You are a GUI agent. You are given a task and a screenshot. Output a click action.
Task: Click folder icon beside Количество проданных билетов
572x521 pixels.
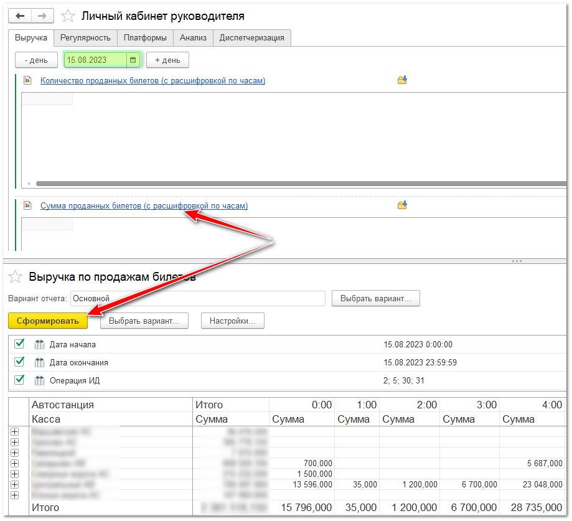402,80
